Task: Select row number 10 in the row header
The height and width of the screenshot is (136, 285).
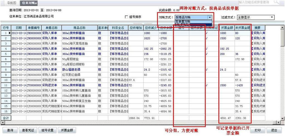Action: 6,80
